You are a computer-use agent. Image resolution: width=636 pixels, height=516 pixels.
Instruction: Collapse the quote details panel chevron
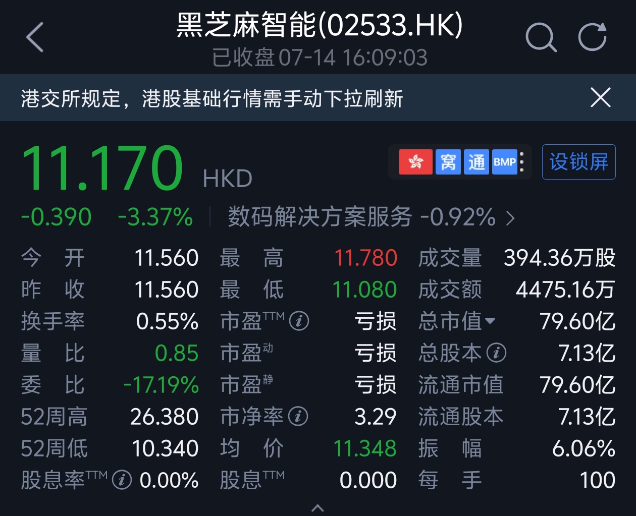[317, 507]
